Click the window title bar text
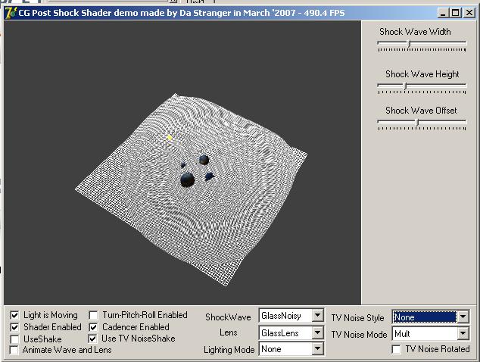Image resolution: width=480 pixels, height=362 pixels. point(182,13)
